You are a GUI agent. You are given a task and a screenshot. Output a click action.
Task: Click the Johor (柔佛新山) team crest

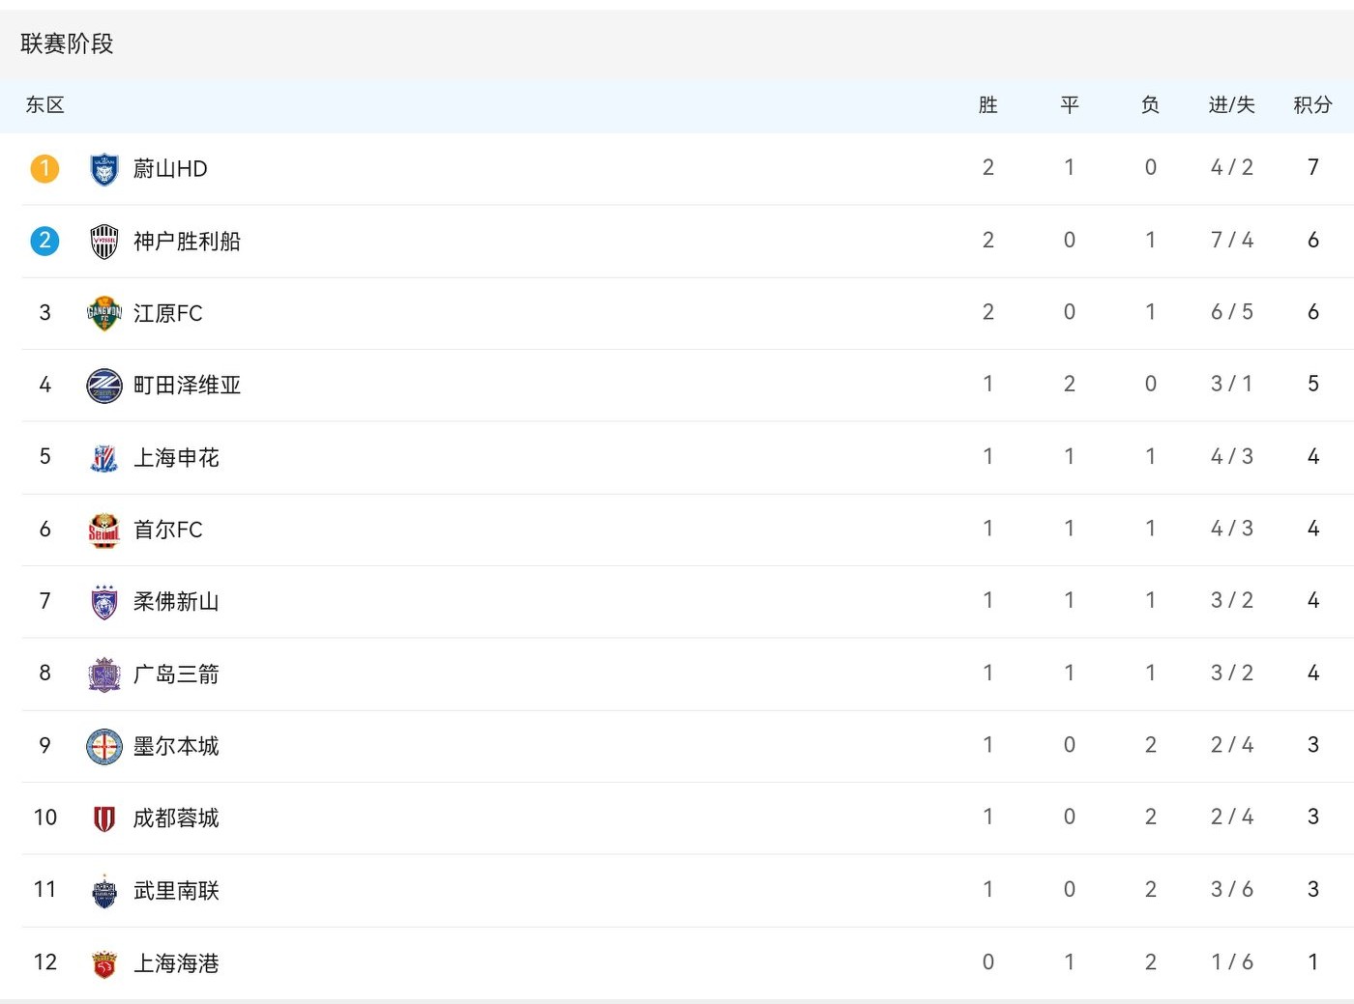point(103,602)
